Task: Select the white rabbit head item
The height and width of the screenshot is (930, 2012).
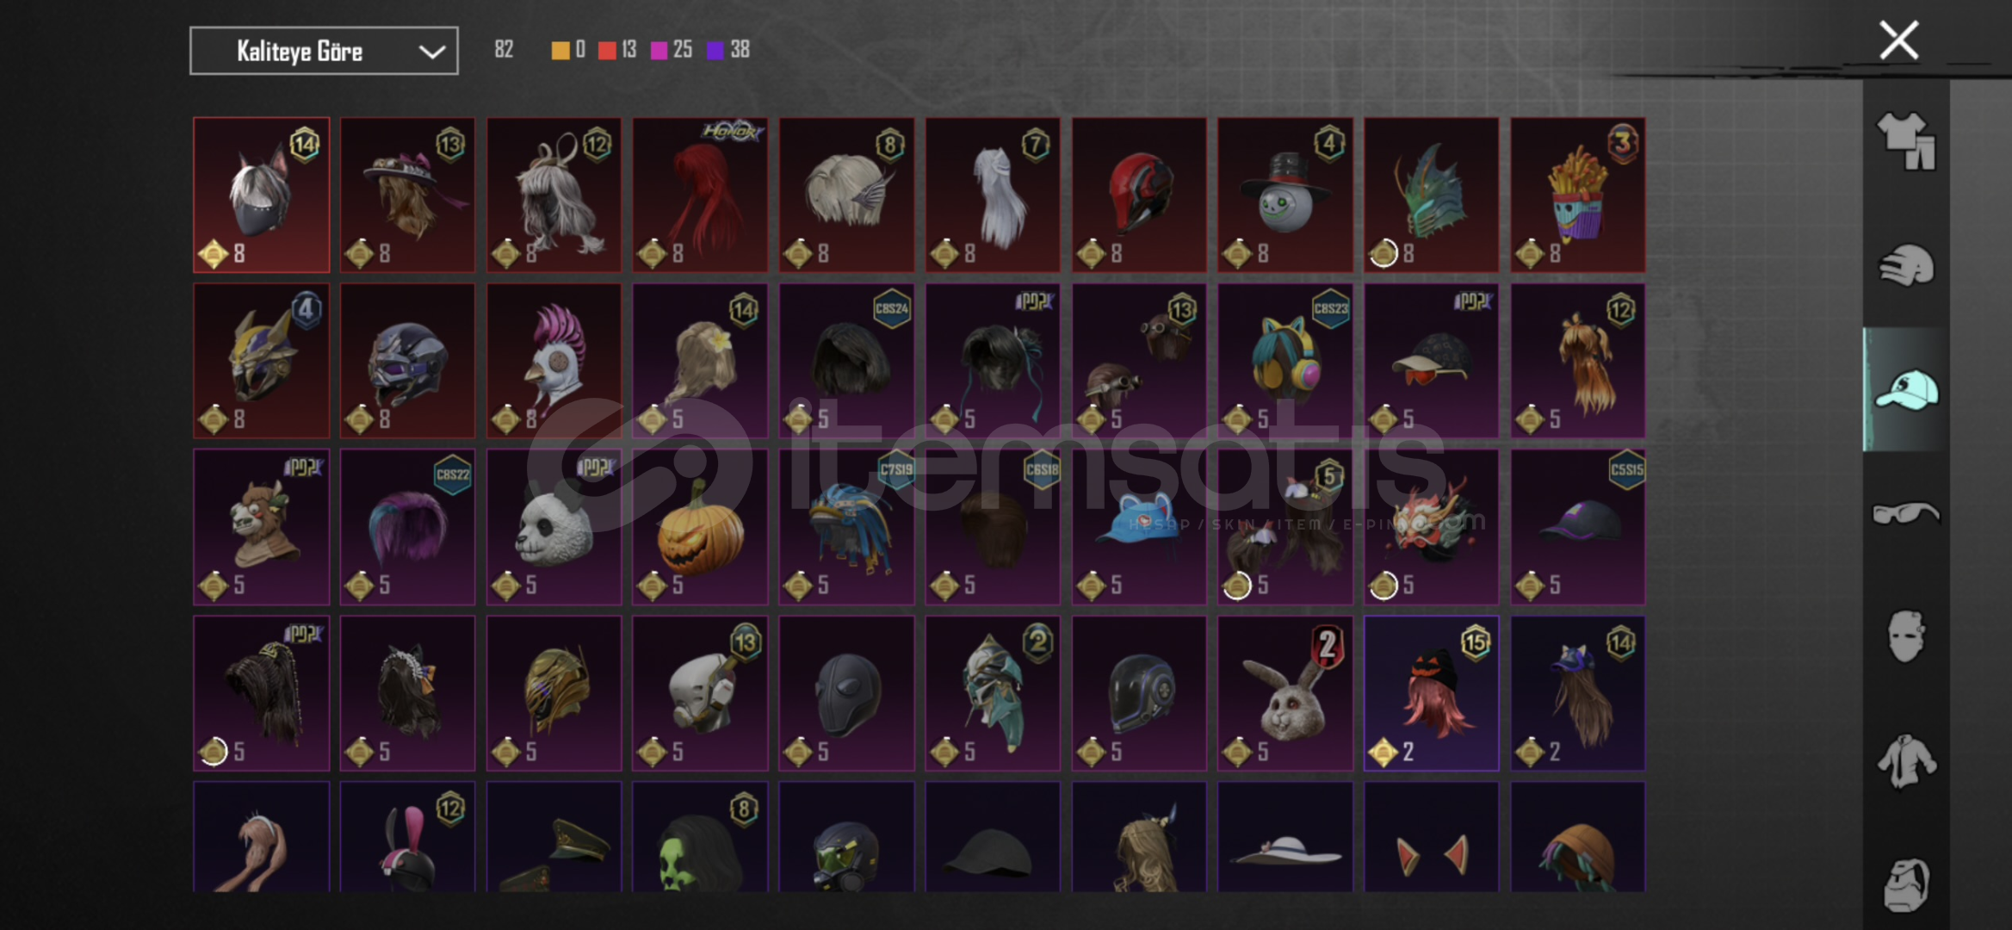Action: coord(1285,693)
